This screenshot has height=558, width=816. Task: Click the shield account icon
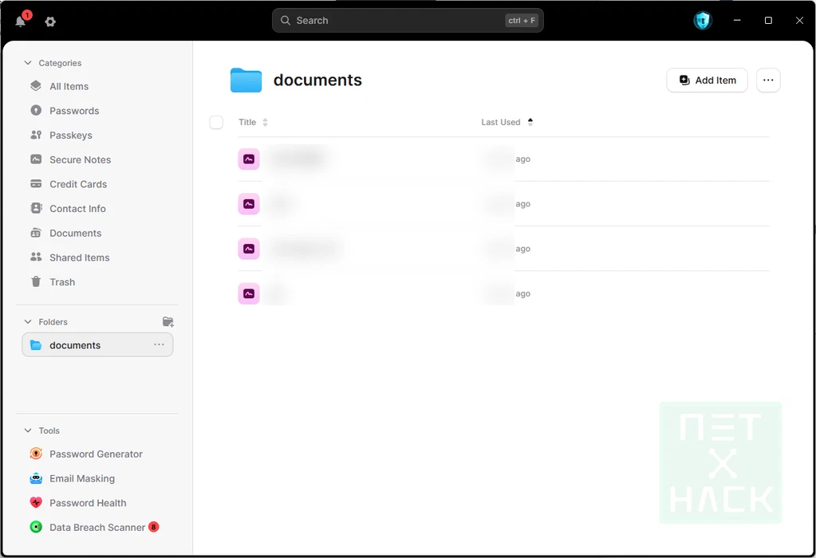pyautogui.click(x=702, y=21)
